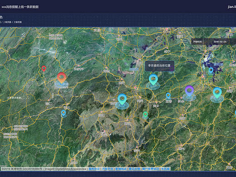Select the large teal marker right of purple marker

217,93
